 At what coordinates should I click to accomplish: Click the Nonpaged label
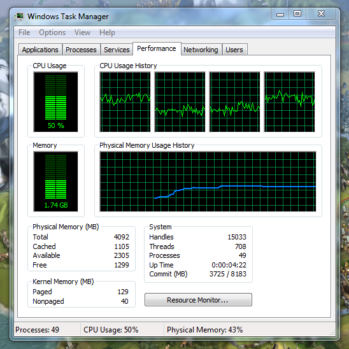coord(48,301)
